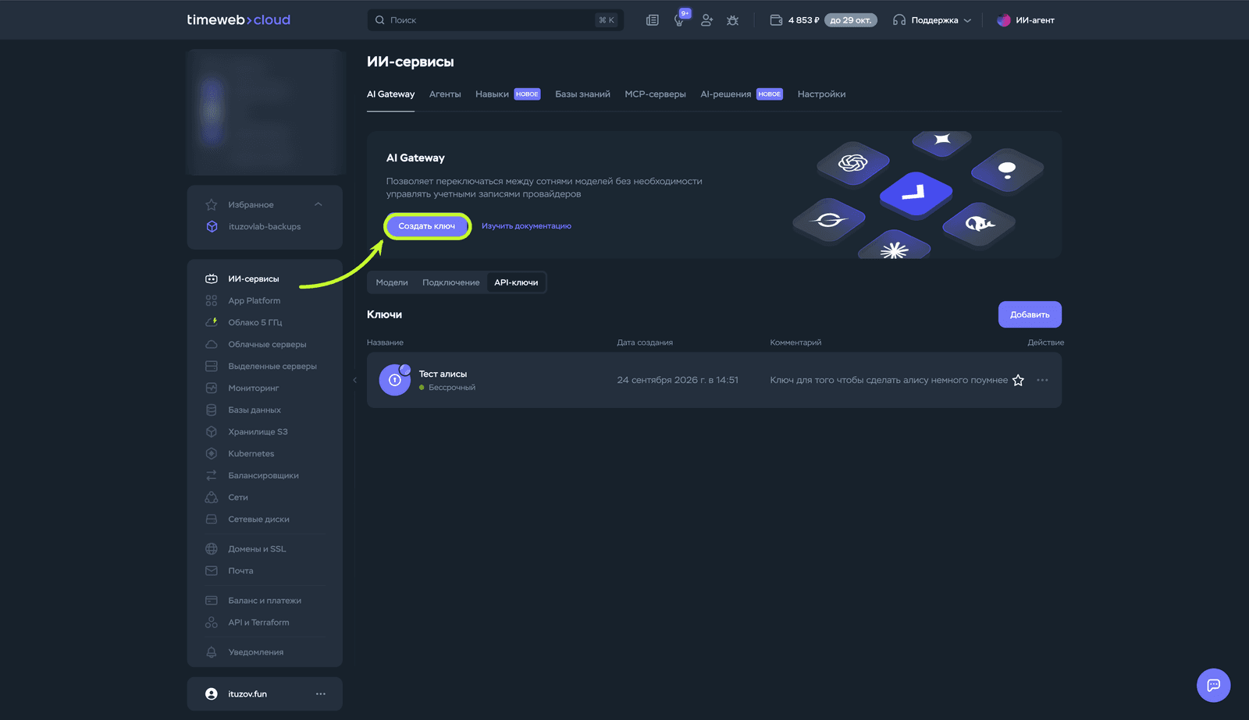
Task: Open the support chat bubble
Action: (x=1213, y=685)
